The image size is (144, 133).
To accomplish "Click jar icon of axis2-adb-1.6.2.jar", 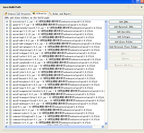I will click(x=10, y=41).
